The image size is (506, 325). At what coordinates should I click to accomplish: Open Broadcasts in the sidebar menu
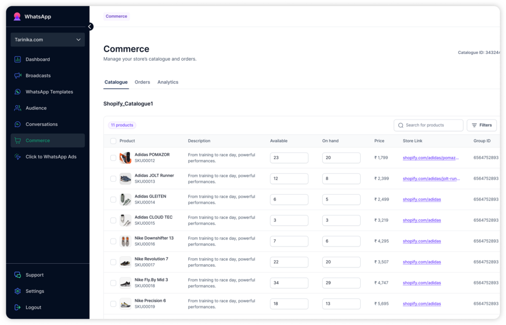[x=48, y=76]
